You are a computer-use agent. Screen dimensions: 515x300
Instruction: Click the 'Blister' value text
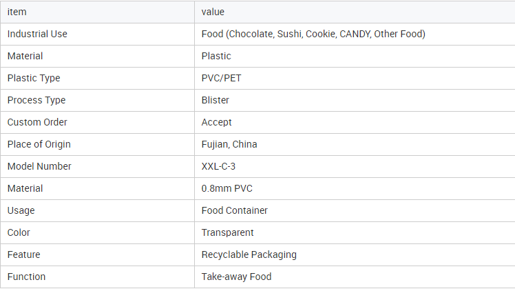(x=215, y=100)
